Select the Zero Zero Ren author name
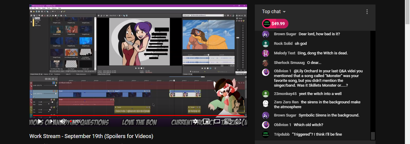 (286, 102)
